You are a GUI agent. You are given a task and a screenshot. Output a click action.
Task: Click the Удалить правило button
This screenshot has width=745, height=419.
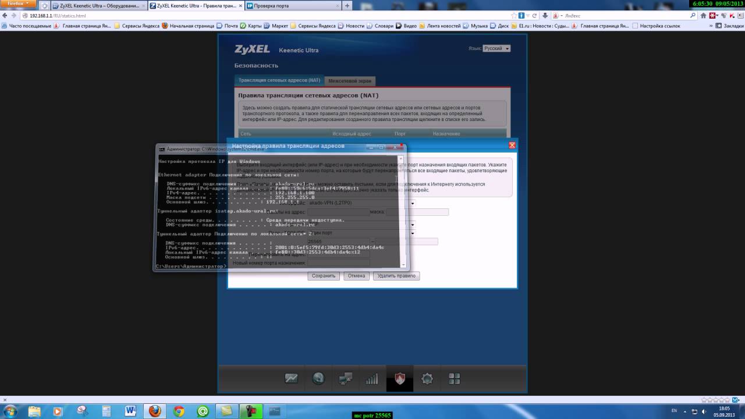click(x=396, y=276)
